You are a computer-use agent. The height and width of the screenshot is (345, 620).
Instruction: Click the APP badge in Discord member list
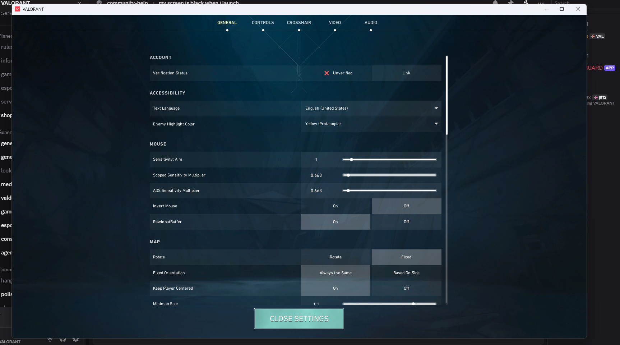pos(610,68)
